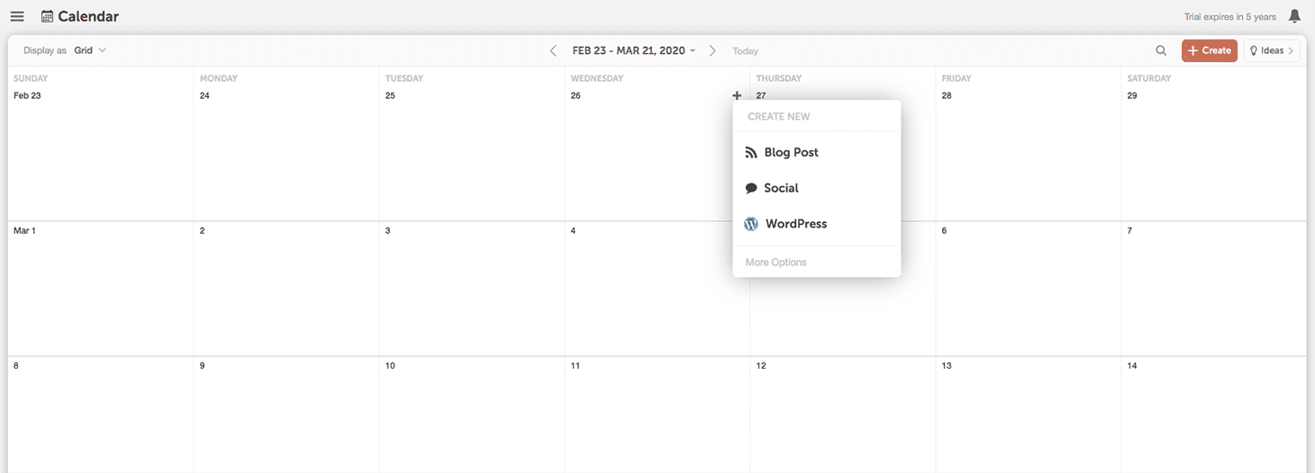Click the Saturday Mar 14 day cell

click(x=1213, y=414)
